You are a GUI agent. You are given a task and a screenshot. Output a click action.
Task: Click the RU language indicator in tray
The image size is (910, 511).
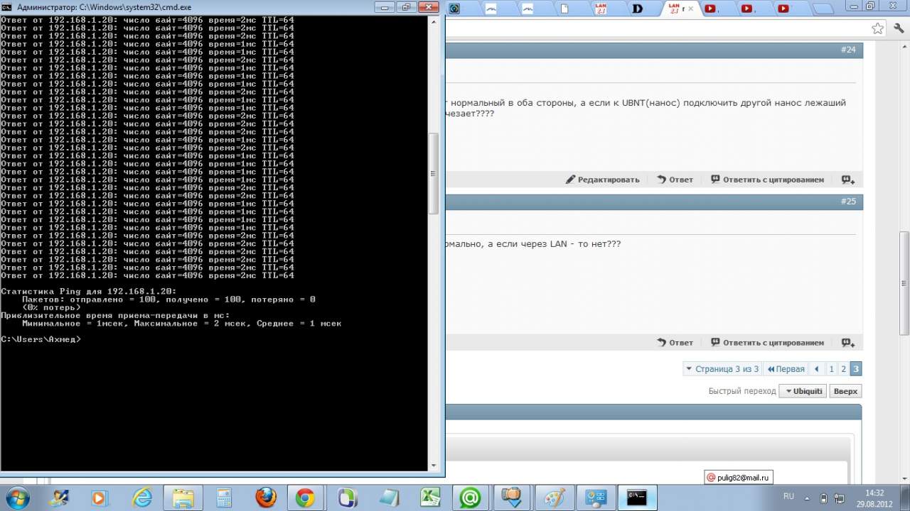pyautogui.click(x=788, y=496)
